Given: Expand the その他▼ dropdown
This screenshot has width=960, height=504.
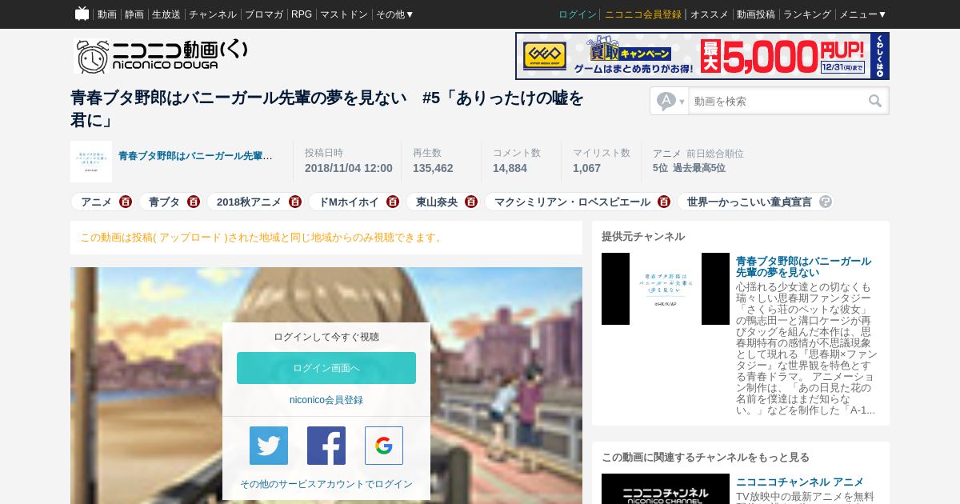Looking at the screenshot, I should [395, 14].
